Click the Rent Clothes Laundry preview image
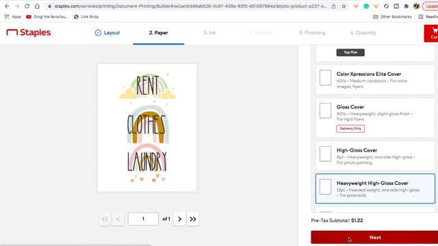438x246 pixels. click(147, 128)
